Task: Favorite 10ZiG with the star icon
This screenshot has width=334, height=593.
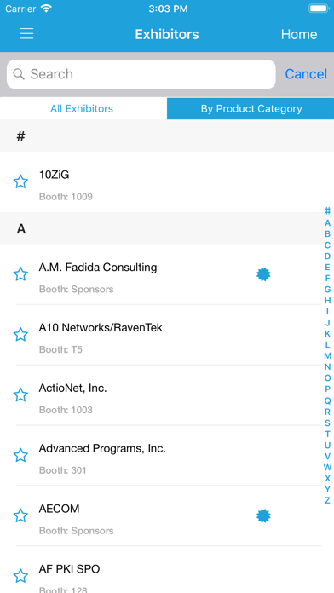Action: [20, 181]
